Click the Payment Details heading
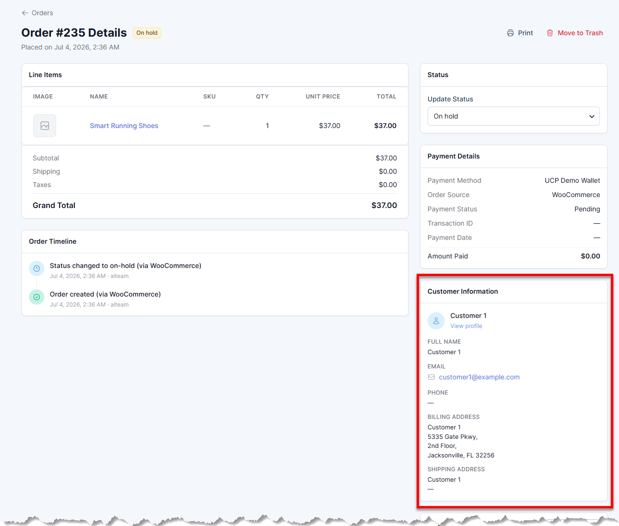Viewport: 619px width, 526px height. [454, 156]
